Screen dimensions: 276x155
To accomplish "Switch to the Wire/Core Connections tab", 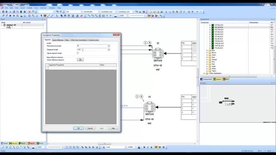I will 79,40.
